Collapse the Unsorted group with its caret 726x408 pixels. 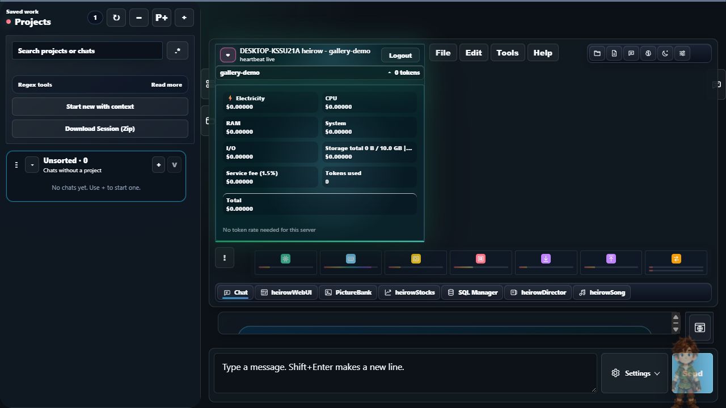(32, 165)
